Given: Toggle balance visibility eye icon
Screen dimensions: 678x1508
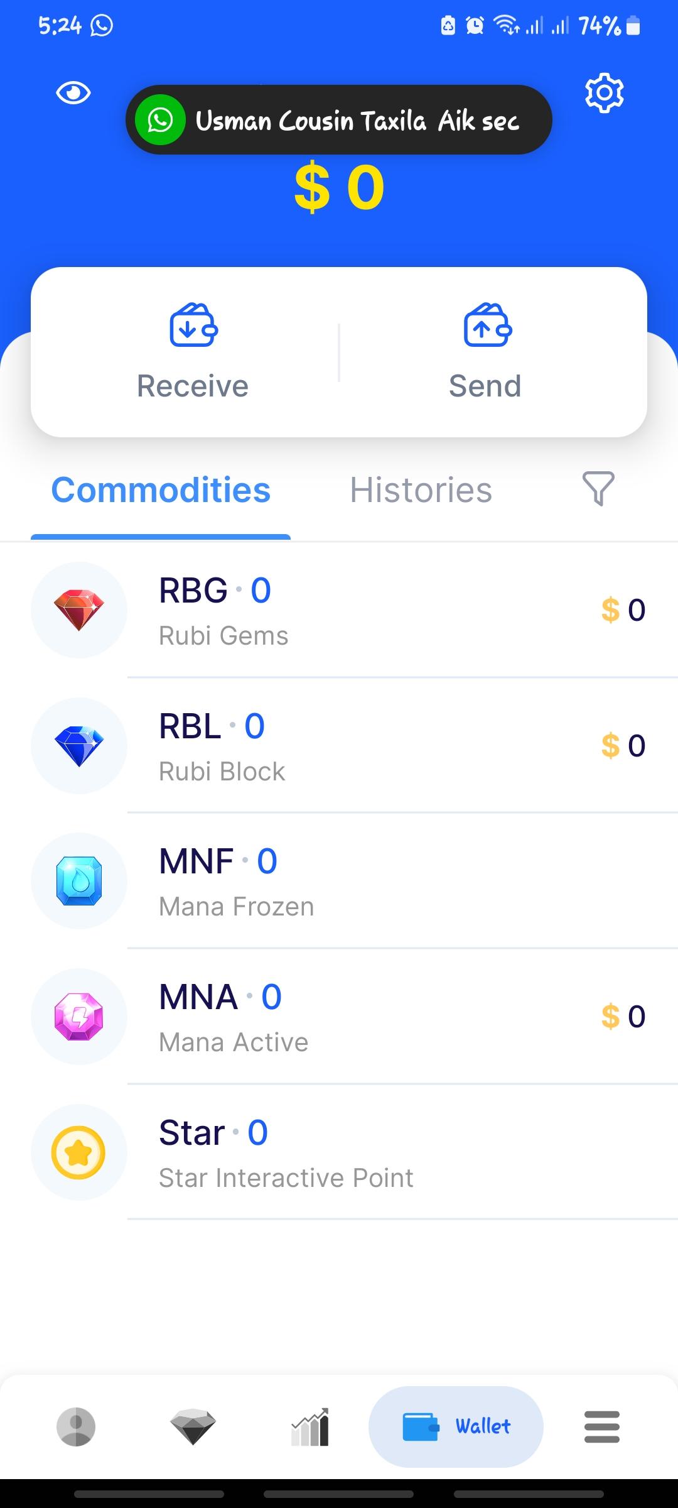Looking at the screenshot, I should click(73, 94).
